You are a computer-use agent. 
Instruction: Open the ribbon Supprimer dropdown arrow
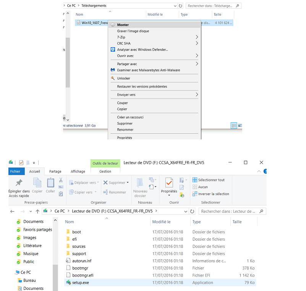coord(128,183)
